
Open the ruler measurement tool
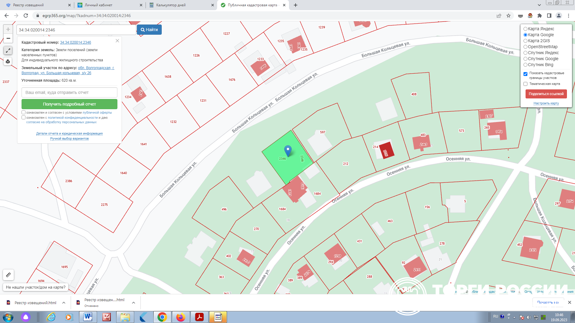[x=8, y=275]
